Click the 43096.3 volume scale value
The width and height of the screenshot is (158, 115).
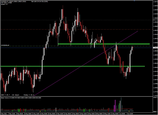[155, 98]
